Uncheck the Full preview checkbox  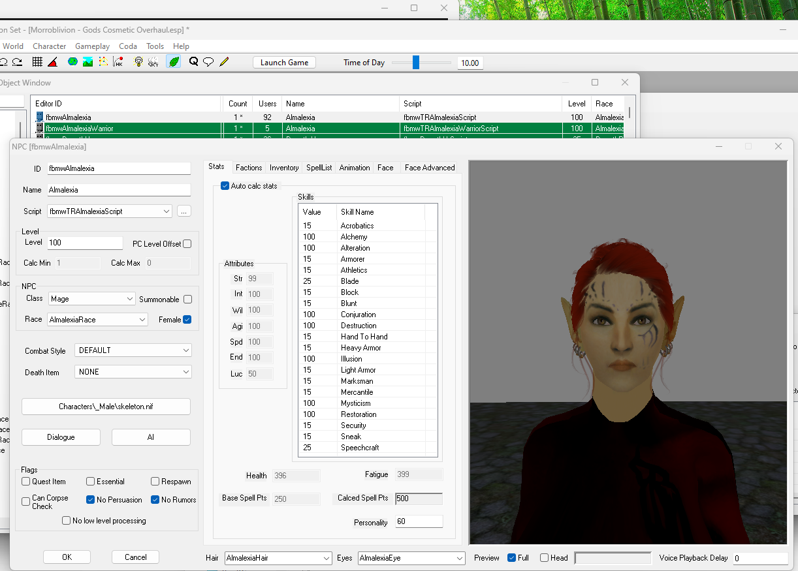pyautogui.click(x=512, y=558)
